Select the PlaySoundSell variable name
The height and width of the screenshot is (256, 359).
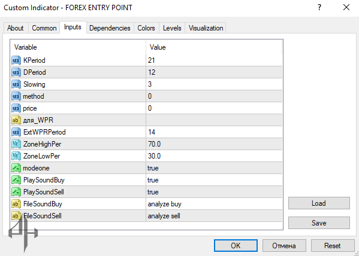(x=44, y=192)
